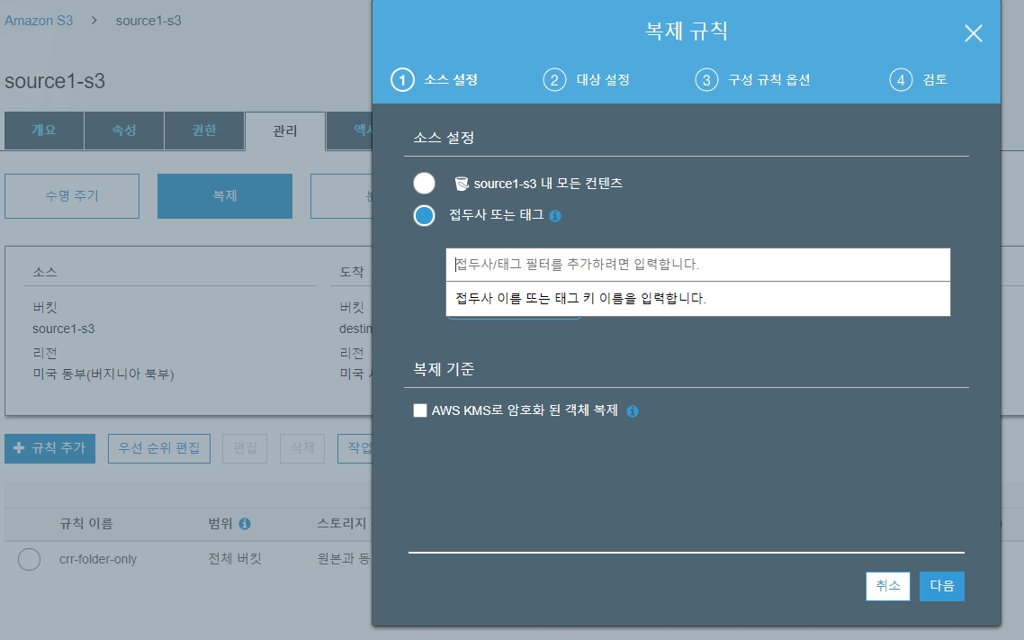Viewport: 1024px width, 640px height.
Task: Click the 규칙 추가 button
Action: click(49, 448)
